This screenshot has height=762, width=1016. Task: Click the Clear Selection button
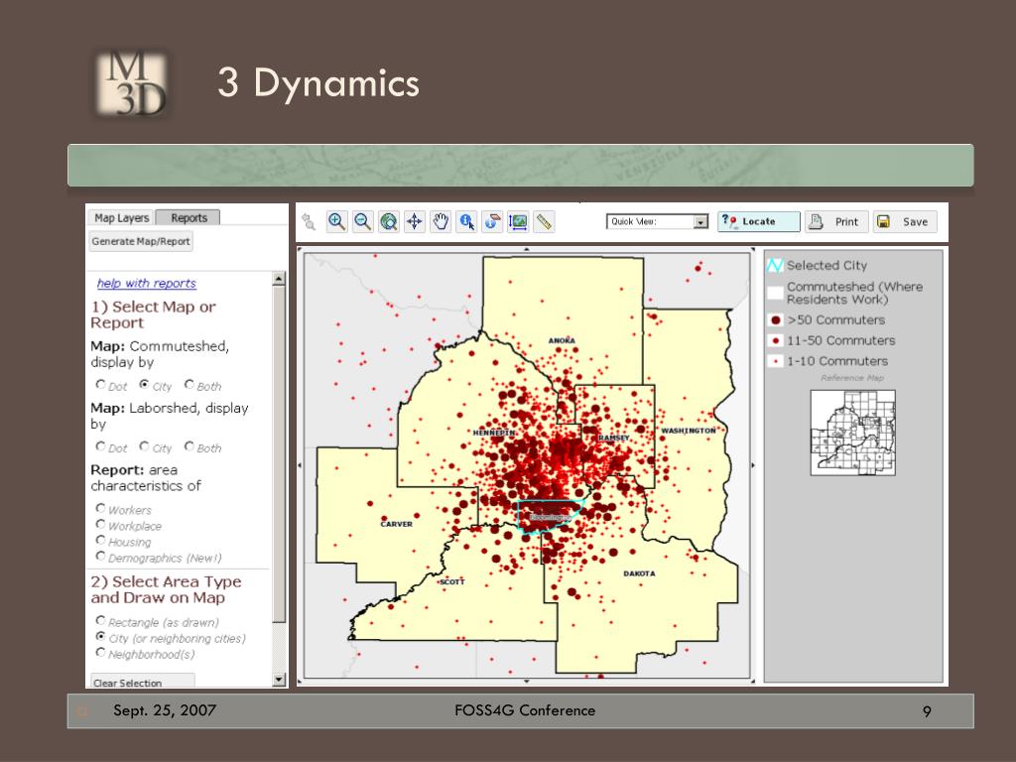pos(141,682)
